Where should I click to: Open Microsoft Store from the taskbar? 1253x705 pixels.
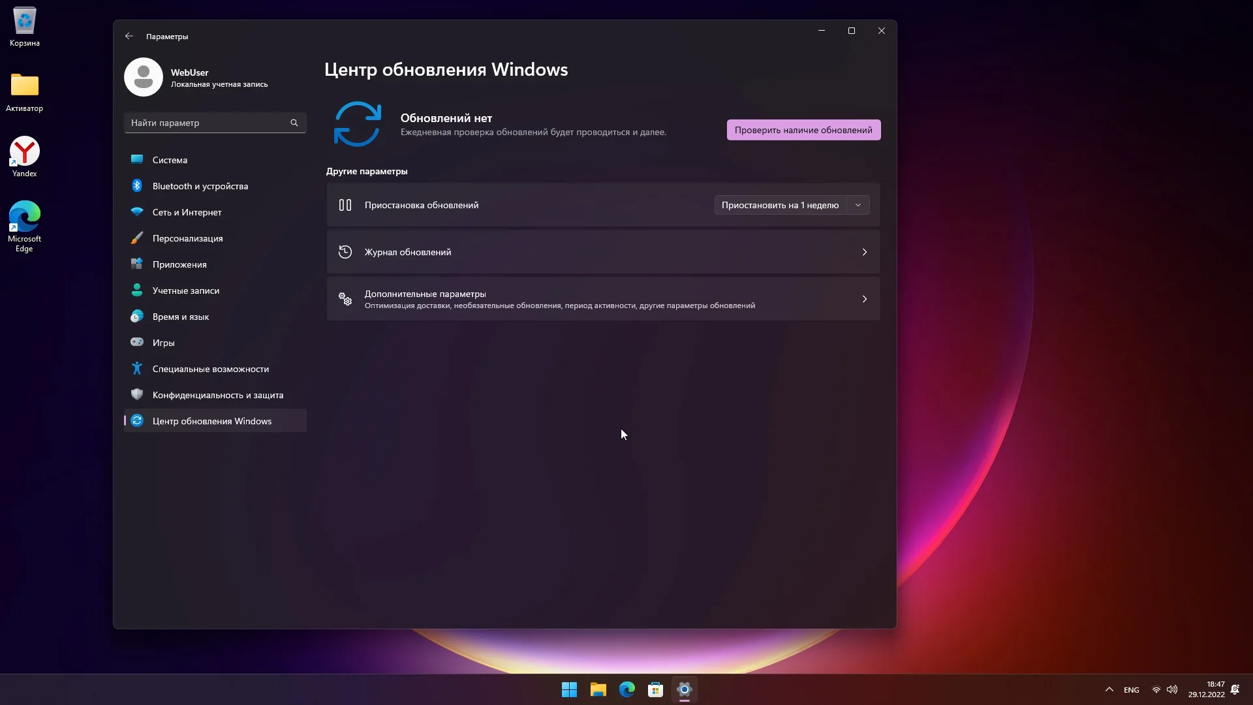click(655, 689)
